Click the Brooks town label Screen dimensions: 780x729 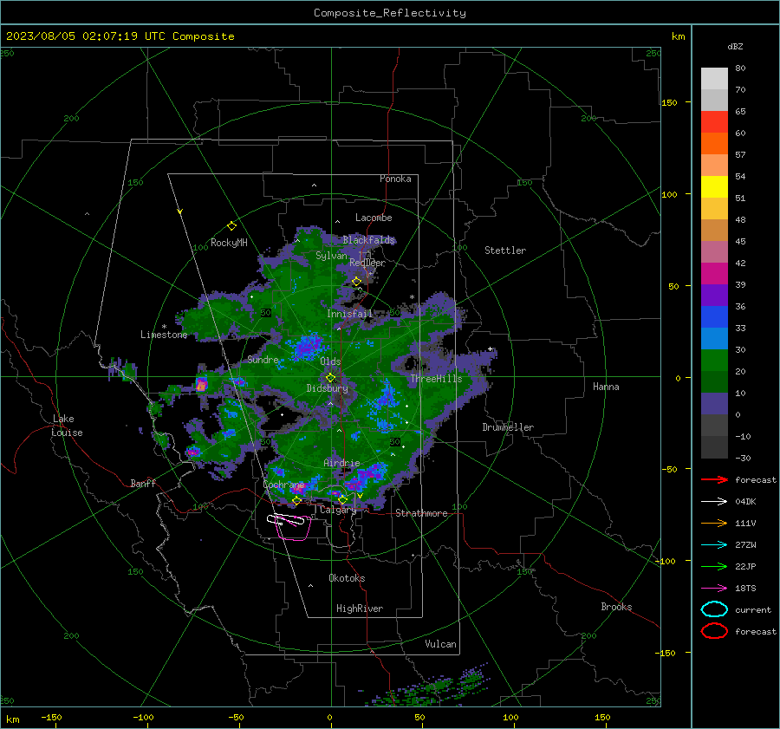[616, 607]
